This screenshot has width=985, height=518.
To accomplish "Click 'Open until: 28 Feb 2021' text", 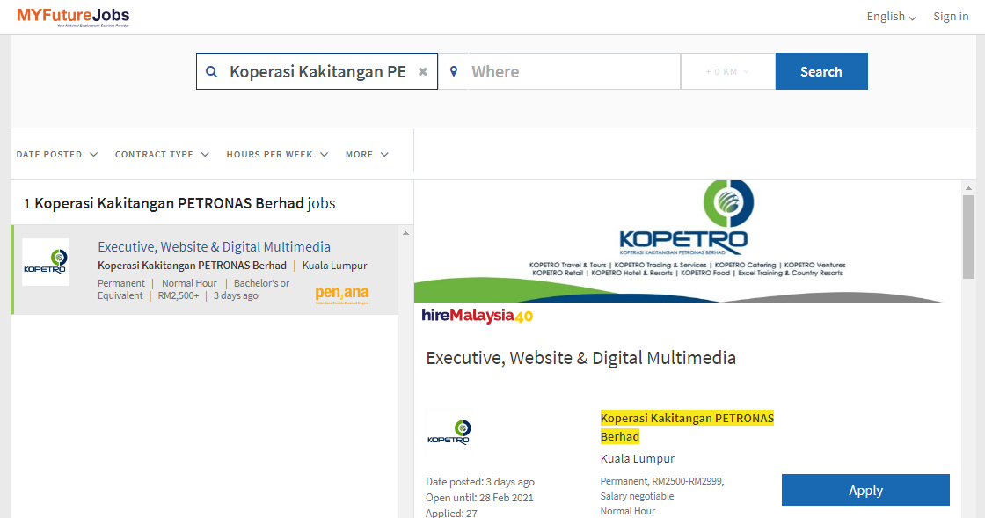I will [x=479, y=498].
